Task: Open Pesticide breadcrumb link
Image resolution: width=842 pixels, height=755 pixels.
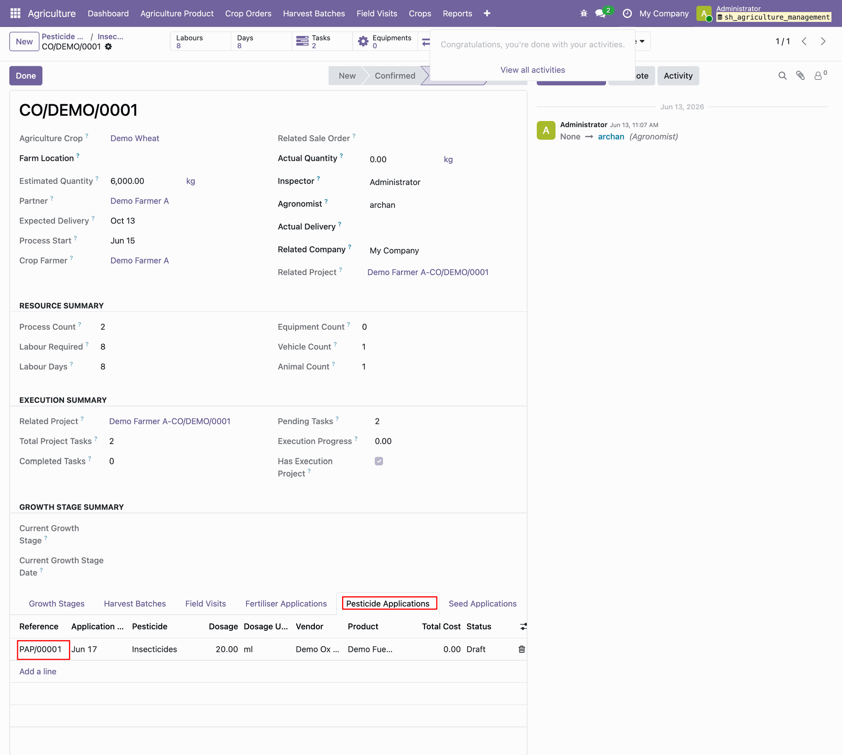Action: coord(62,36)
